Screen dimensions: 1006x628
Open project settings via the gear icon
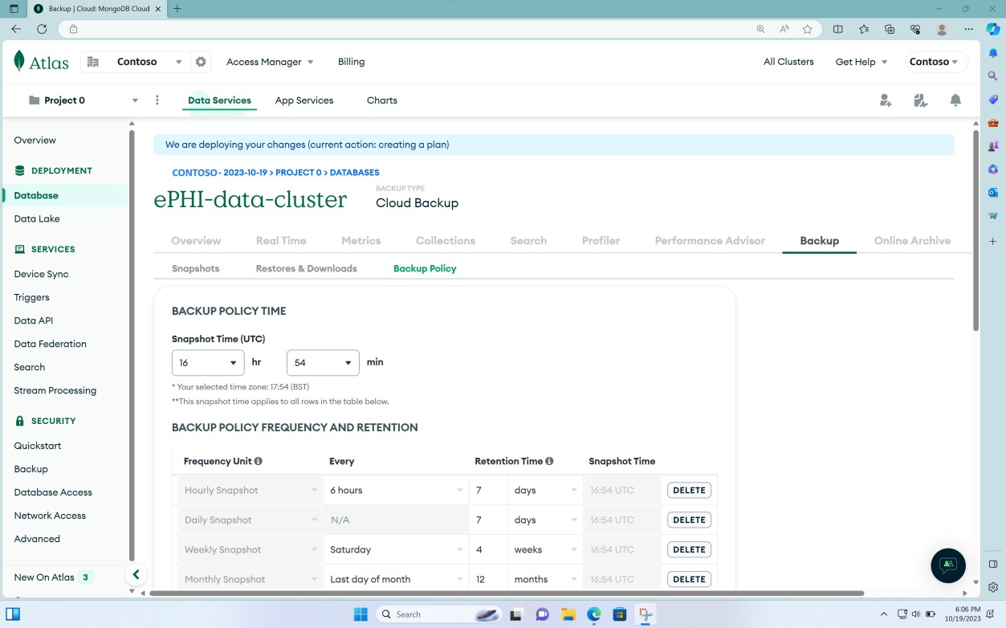click(200, 61)
